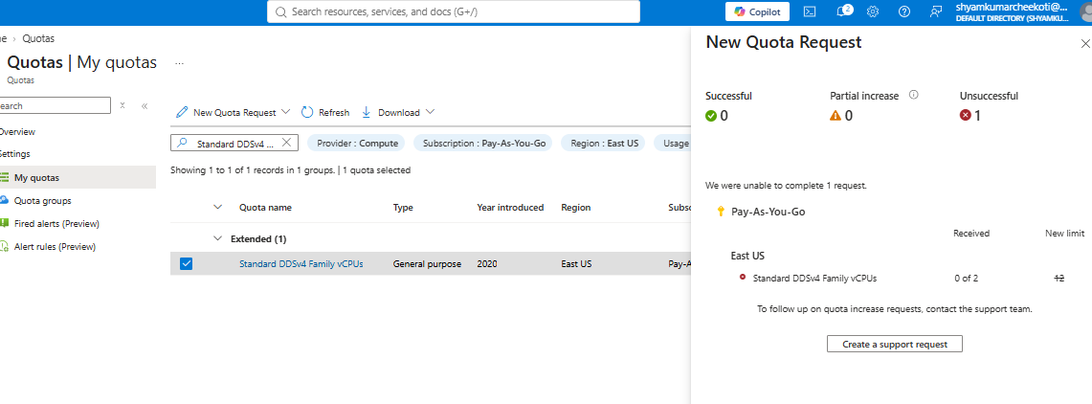This screenshot has width=1092, height=404.
Task: Expand the Download dropdown chevron
Action: coord(430,112)
